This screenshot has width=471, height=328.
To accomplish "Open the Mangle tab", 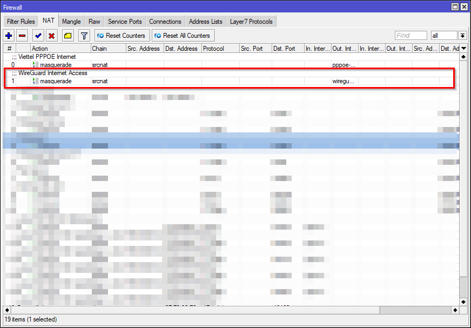I will [71, 22].
